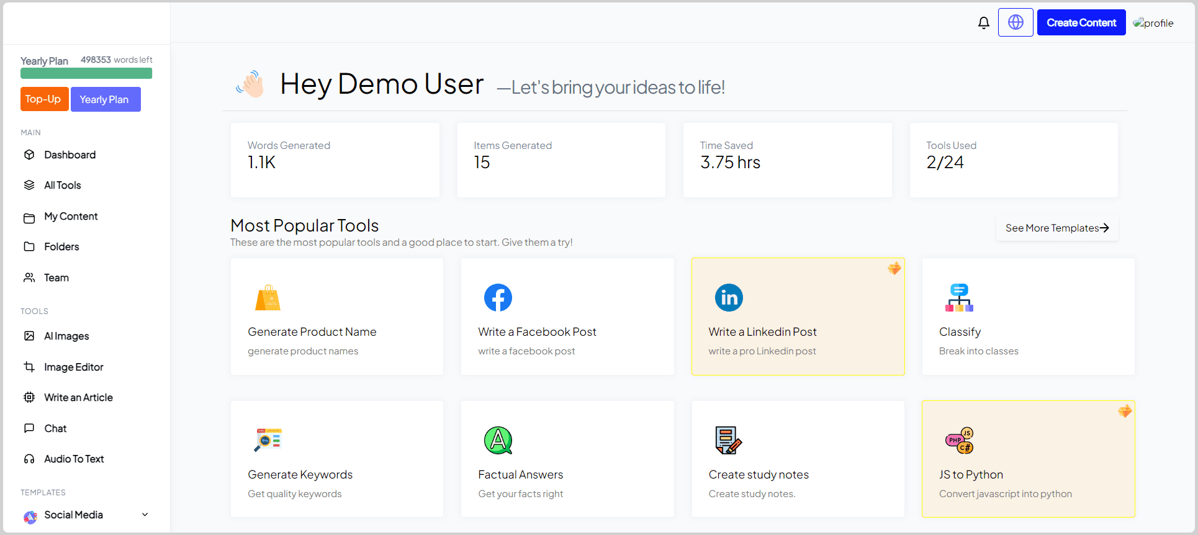1198x535 pixels.
Task: Click the LinkedIn logo icon
Action: pos(729,298)
